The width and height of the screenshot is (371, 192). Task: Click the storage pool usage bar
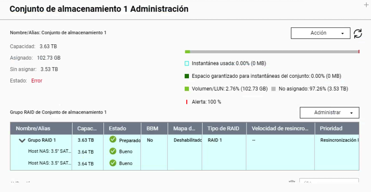point(271,52)
